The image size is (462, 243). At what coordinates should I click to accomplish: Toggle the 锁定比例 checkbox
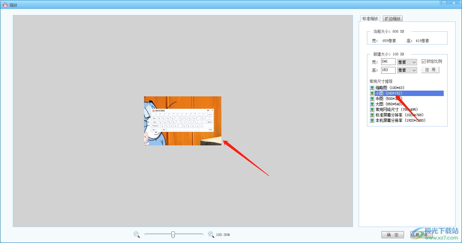click(x=424, y=61)
